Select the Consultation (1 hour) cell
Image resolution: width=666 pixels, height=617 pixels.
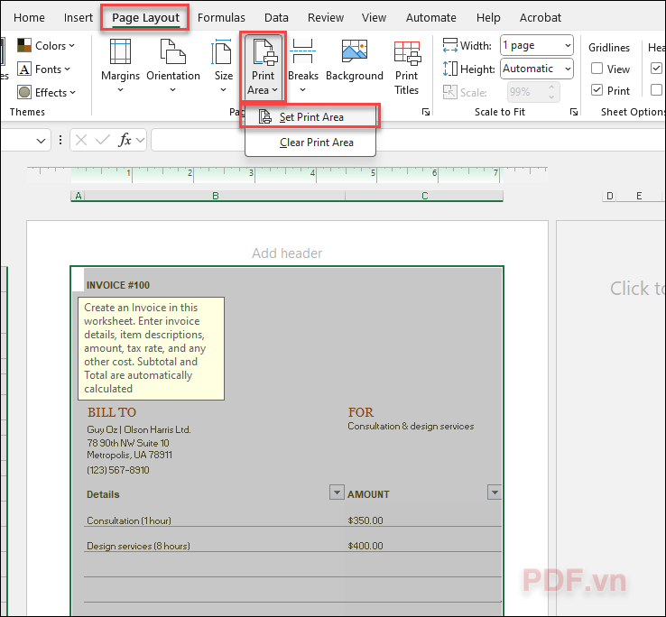click(129, 520)
